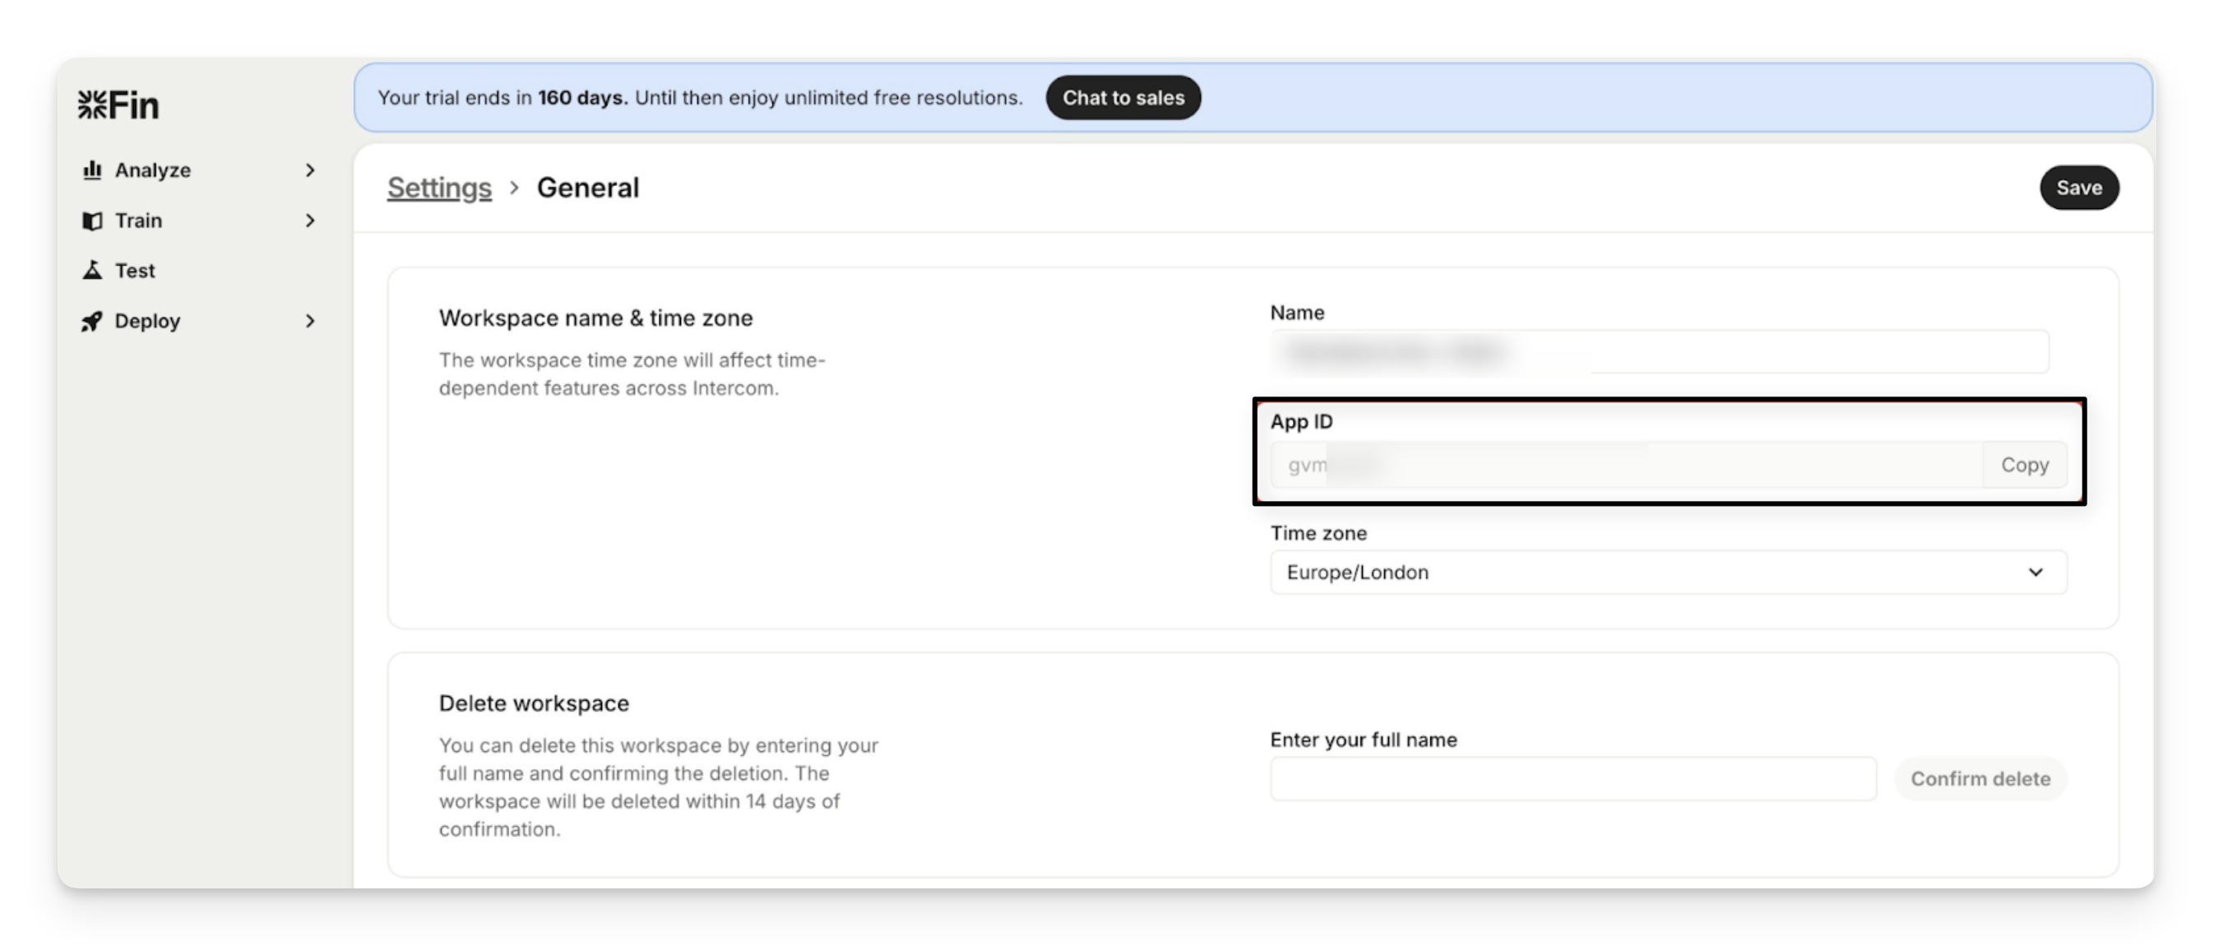The height and width of the screenshot is (946, 2214).
Task: Open the Test menu item
Action: click(135, 271)
